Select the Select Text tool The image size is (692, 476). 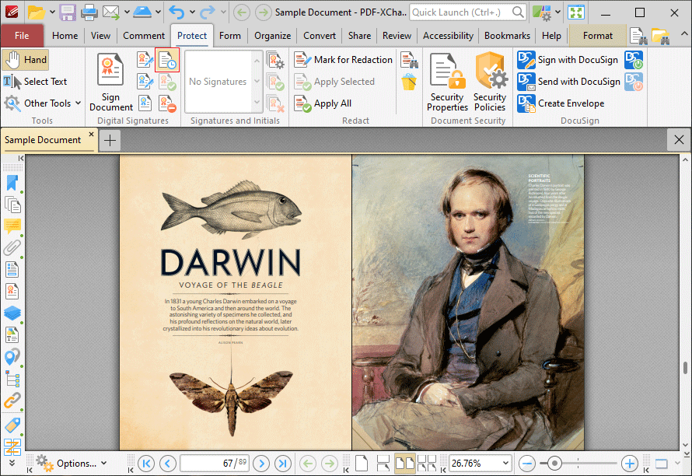pos(35,81)
